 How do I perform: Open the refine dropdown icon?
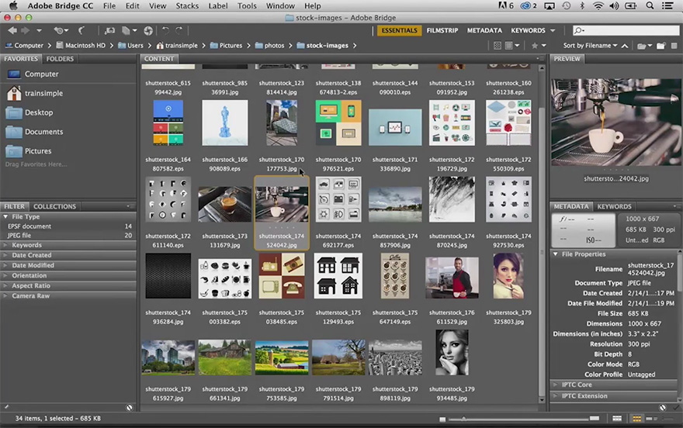pos(129,30)
